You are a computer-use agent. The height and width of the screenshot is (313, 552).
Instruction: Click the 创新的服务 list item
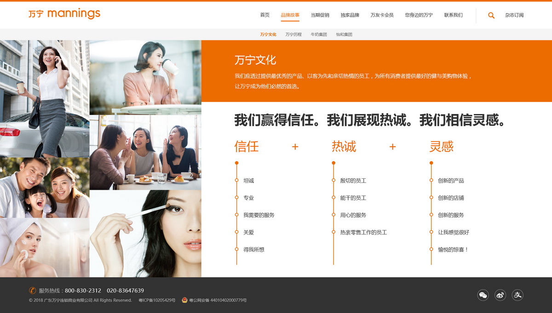tap(451, 215)
